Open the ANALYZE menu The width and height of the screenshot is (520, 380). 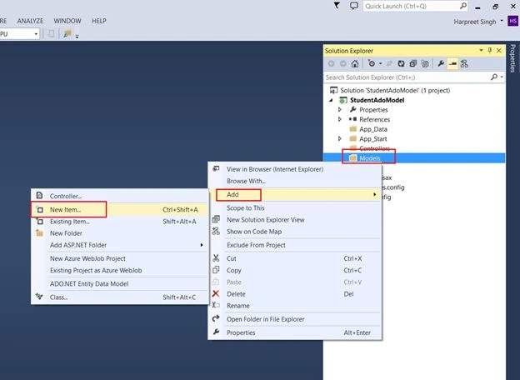coord(30,21)
